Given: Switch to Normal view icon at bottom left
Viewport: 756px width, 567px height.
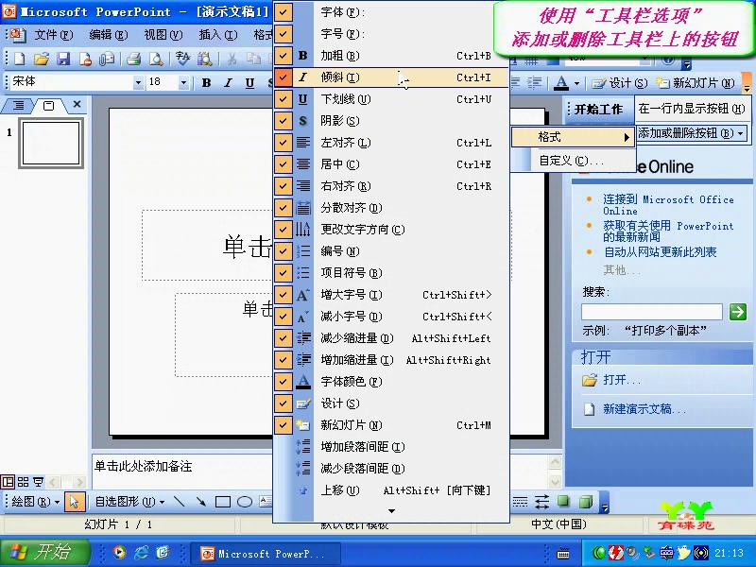Looking at the screenshot, I should (9, 482).
